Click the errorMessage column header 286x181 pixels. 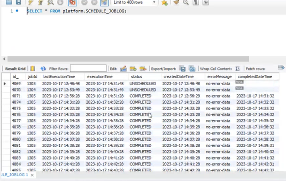220,77
